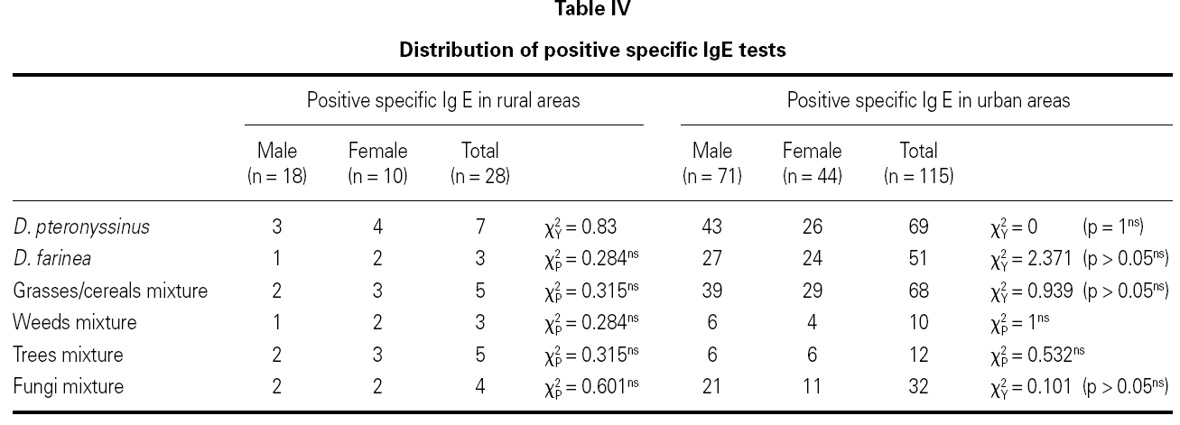This screenshot has width=1180, height=425.
Task: Click the "Fungi mixture" row label
Action: (69, 387)
